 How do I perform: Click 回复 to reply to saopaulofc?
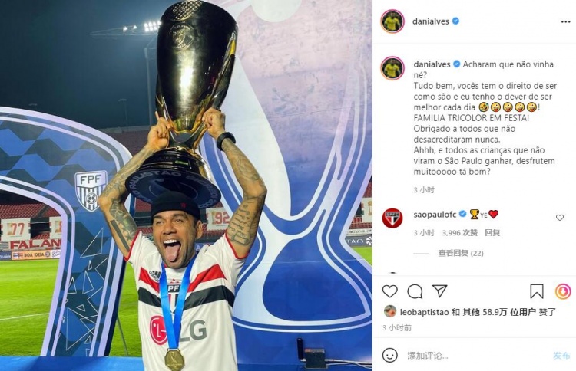492,232
